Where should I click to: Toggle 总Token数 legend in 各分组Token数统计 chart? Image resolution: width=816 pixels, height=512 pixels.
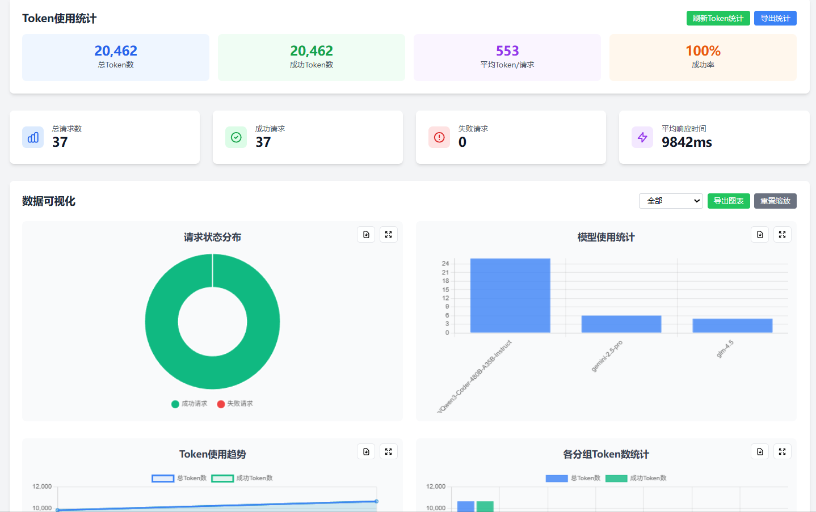(573, 478)
